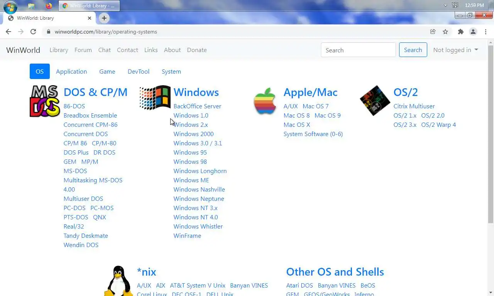
Task: Open the *nix heading link
Action: (x=147, y=272)
